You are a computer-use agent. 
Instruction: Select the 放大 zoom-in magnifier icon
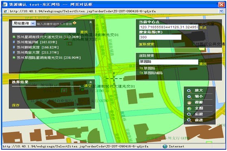pyautogui.click(x=189, y=91)
